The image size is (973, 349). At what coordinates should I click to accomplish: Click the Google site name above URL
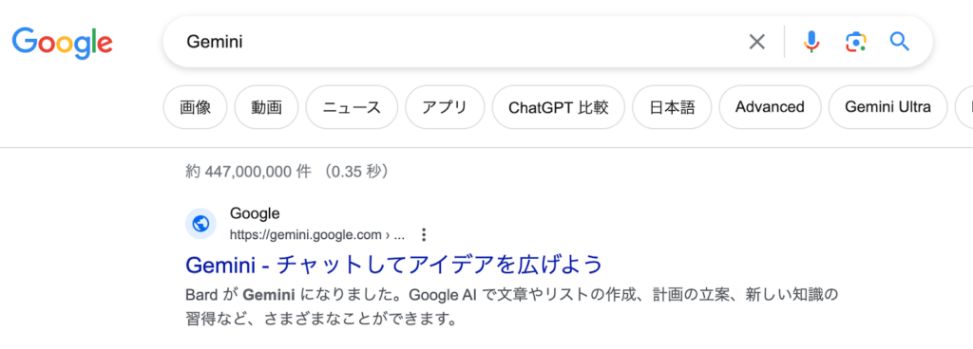(255, 213)
